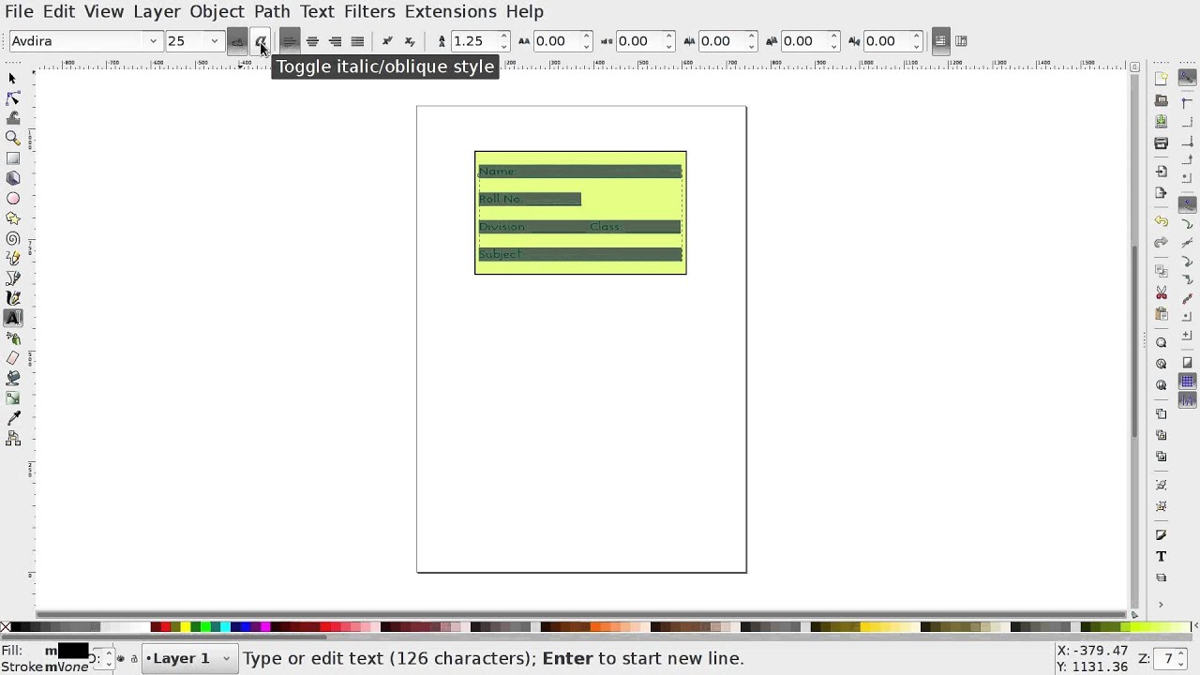Set vertical text orientation
The width and height of the screenshot is (1200, 675).
[x=961, y=41]
